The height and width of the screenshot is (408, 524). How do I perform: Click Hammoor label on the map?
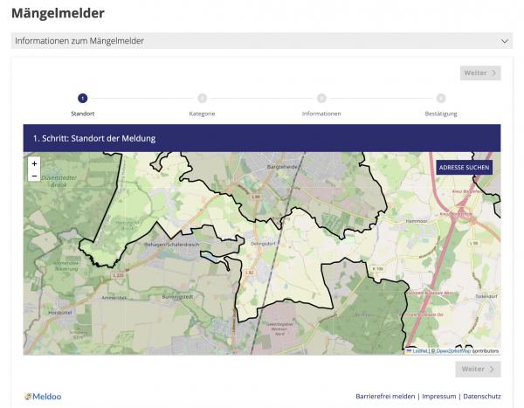417,221
